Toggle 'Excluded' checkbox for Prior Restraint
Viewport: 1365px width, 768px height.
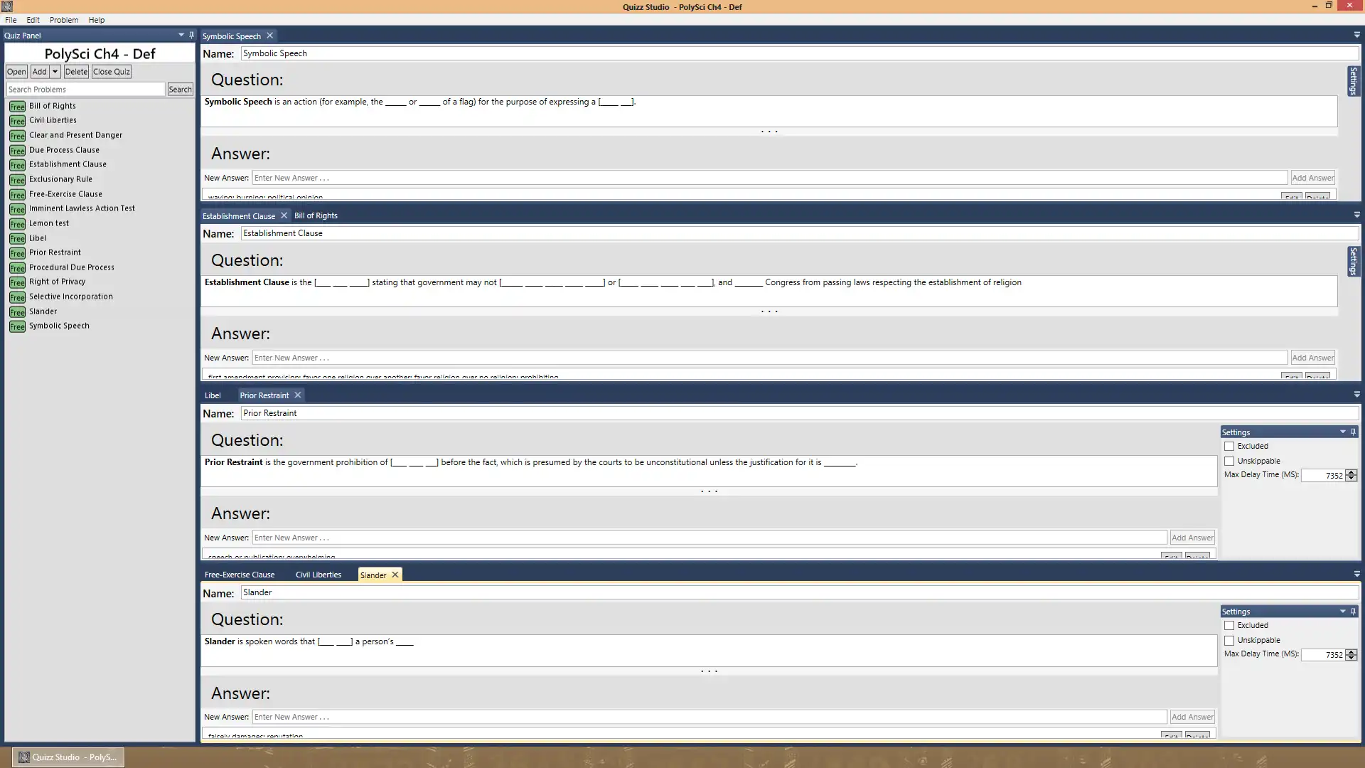click(1229, 445)
